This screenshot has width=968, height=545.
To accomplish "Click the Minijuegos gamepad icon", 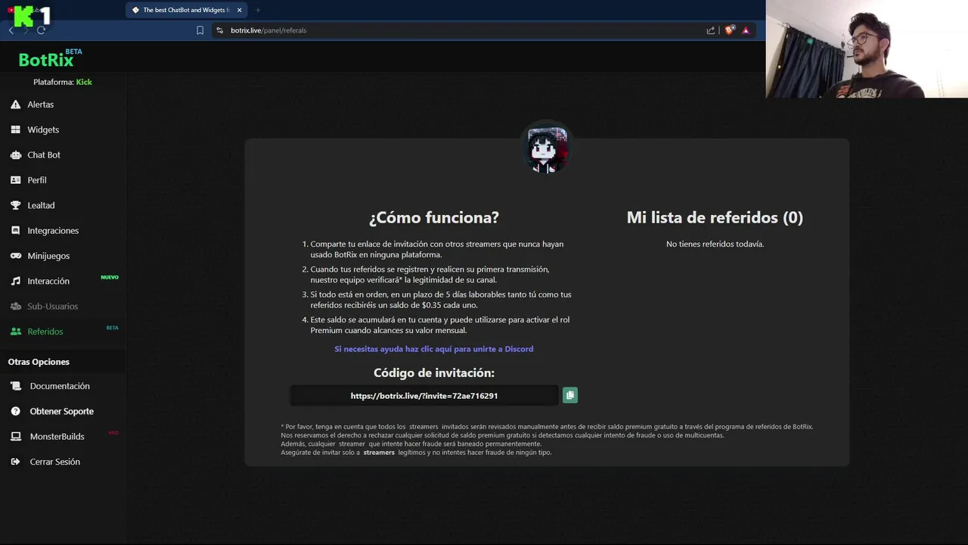I will (15, 256).
